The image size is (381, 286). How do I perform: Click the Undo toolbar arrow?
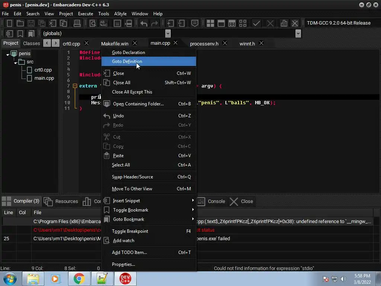pos(144,23)
